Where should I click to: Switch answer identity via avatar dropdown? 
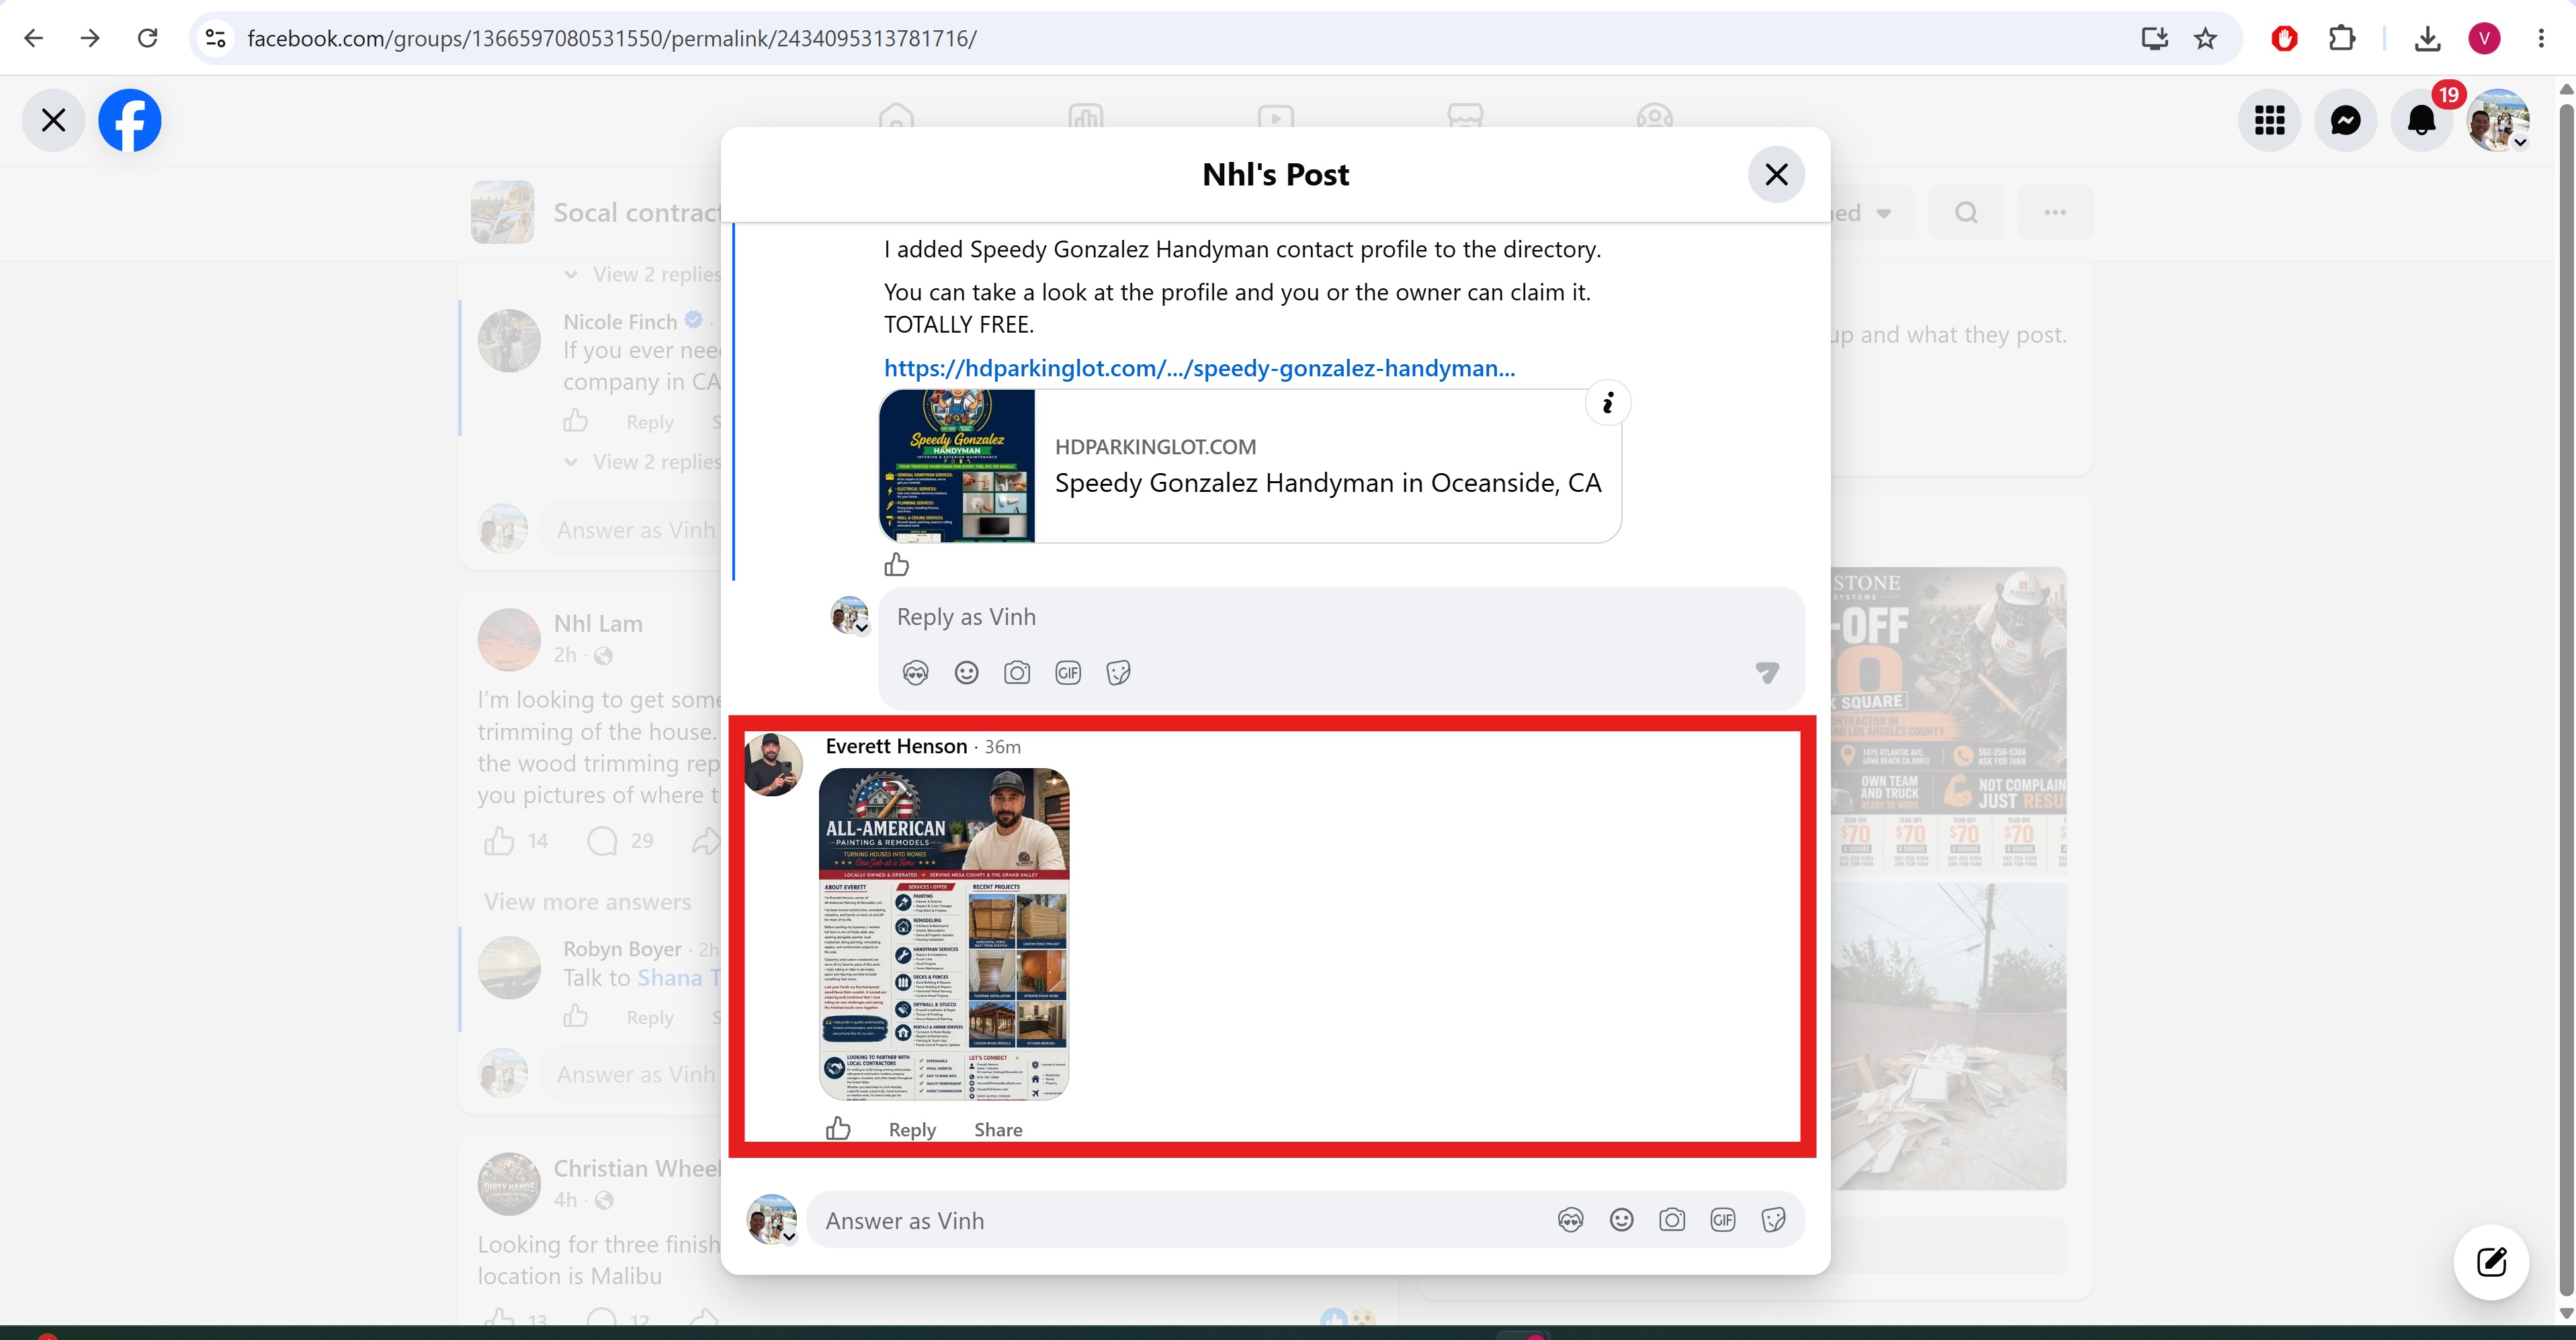point(772,1219)
